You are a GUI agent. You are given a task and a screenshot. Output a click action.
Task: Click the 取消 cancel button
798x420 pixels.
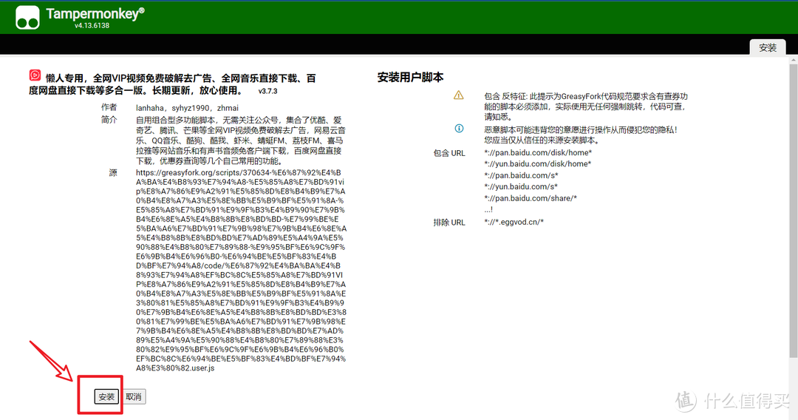(134, 396)
